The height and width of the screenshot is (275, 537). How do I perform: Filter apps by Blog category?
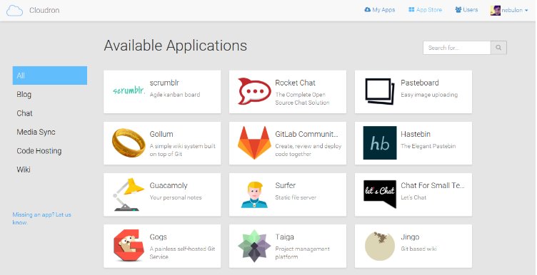coord(24,94)
